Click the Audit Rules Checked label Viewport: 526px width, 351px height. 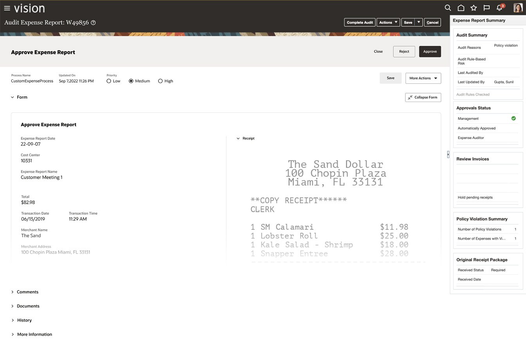pyautogui.click(x=473, y=94)
